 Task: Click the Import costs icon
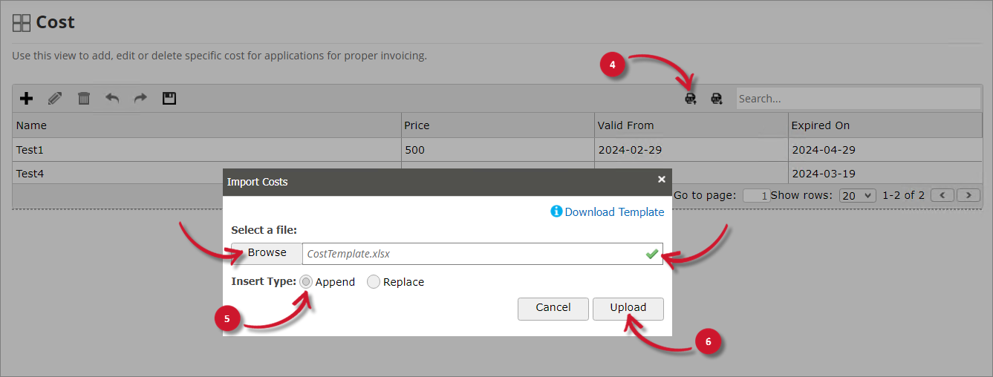click(x=691, y=99)
